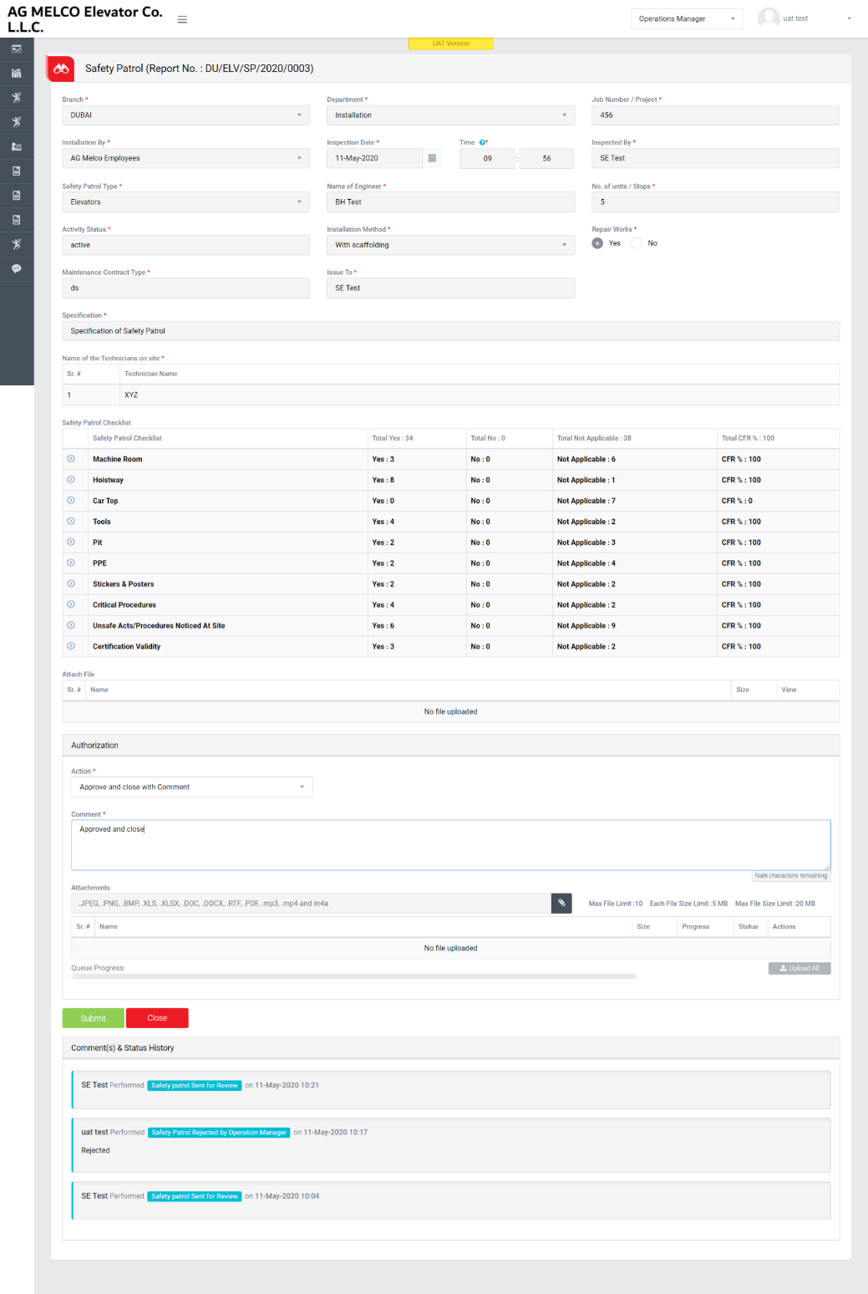Open the uat test user menu arrow
The image size is (868, 1294).
(x=850, y=18)
